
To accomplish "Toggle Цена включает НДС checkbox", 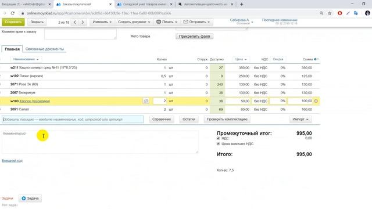I will [219, 144].
